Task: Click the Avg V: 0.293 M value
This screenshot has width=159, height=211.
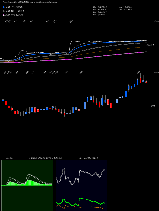Action: click(x=126, y=7)
